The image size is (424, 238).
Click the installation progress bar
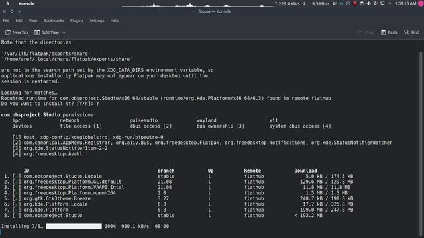[x=74, y=226]
